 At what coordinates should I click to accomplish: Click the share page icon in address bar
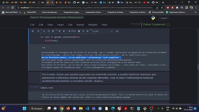pos(157,7)
